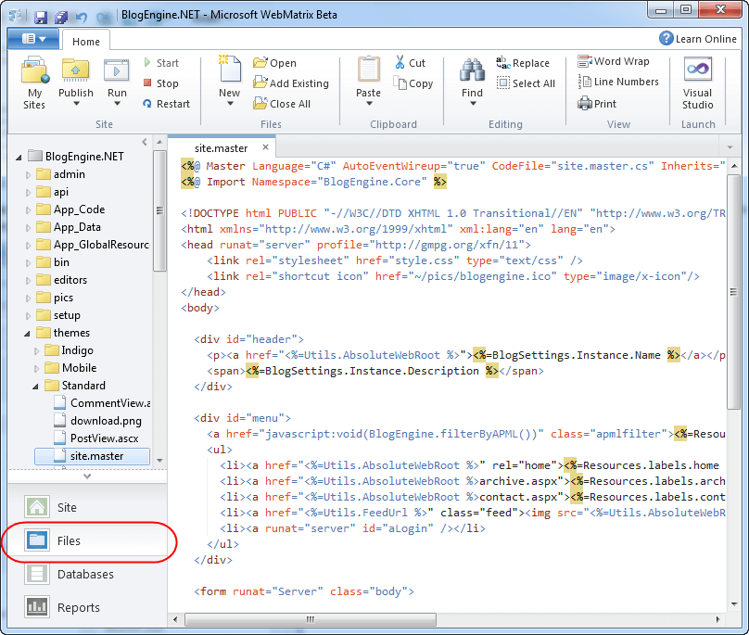
Task: Click the editor's vertical scrollbar thumb
Action: (733, 292)
